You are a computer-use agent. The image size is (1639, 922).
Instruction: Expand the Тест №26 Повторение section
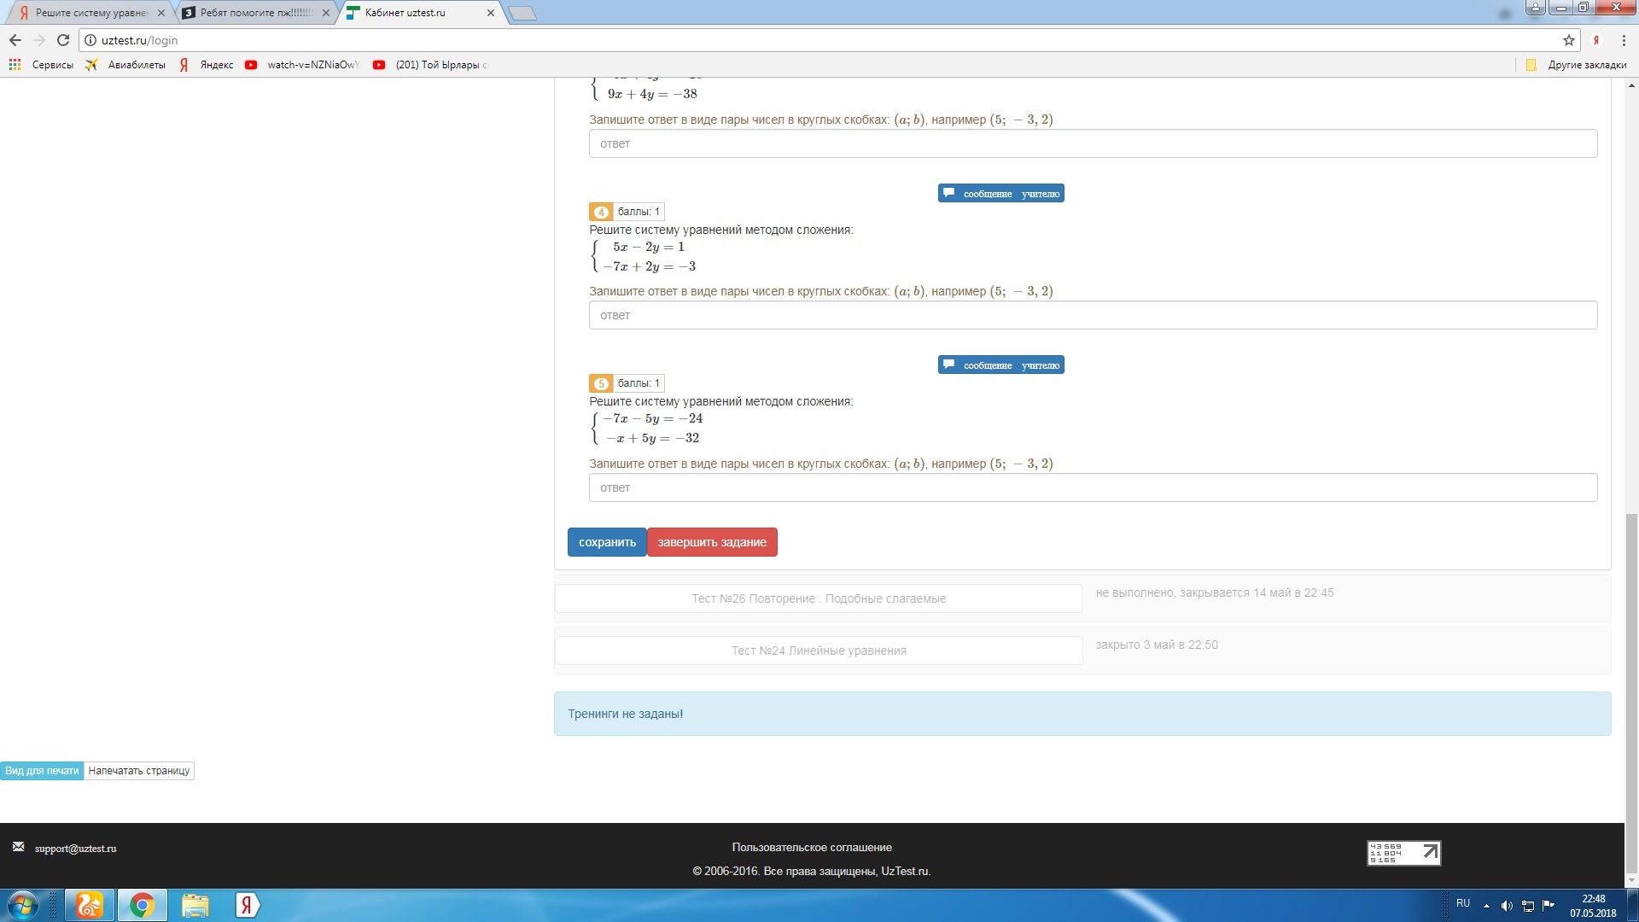pos(818,598)
